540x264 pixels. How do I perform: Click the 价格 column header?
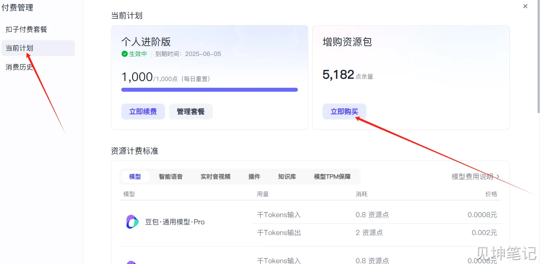(x=491, y=194)
